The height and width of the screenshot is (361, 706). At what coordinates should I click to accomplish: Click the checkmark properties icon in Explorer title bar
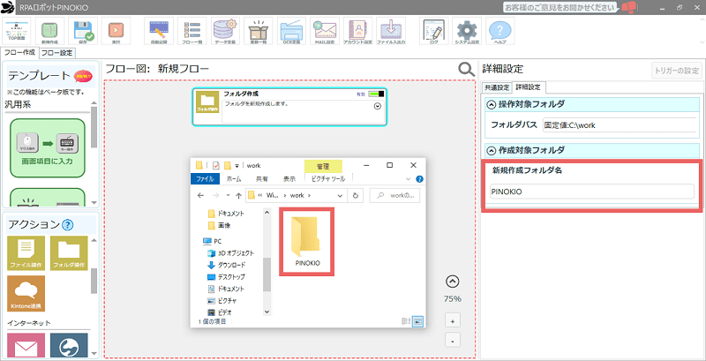[x=215, y=165]
